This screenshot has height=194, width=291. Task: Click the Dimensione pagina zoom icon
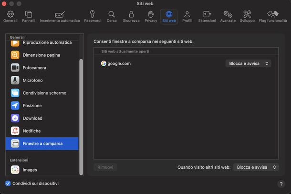point(15,55)
